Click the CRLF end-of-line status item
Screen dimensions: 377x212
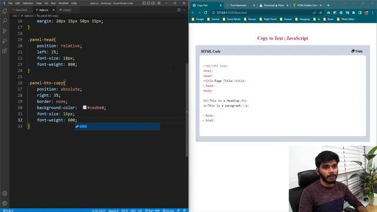click(x=133, y=210)
